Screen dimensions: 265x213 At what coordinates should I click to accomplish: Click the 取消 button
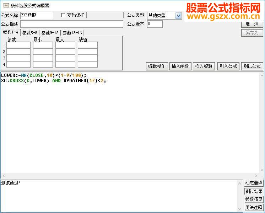point(252,24)
